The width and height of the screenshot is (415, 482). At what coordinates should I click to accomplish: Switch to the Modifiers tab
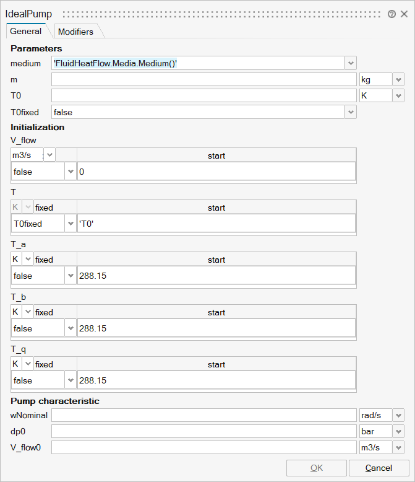(x=75, y=32)
